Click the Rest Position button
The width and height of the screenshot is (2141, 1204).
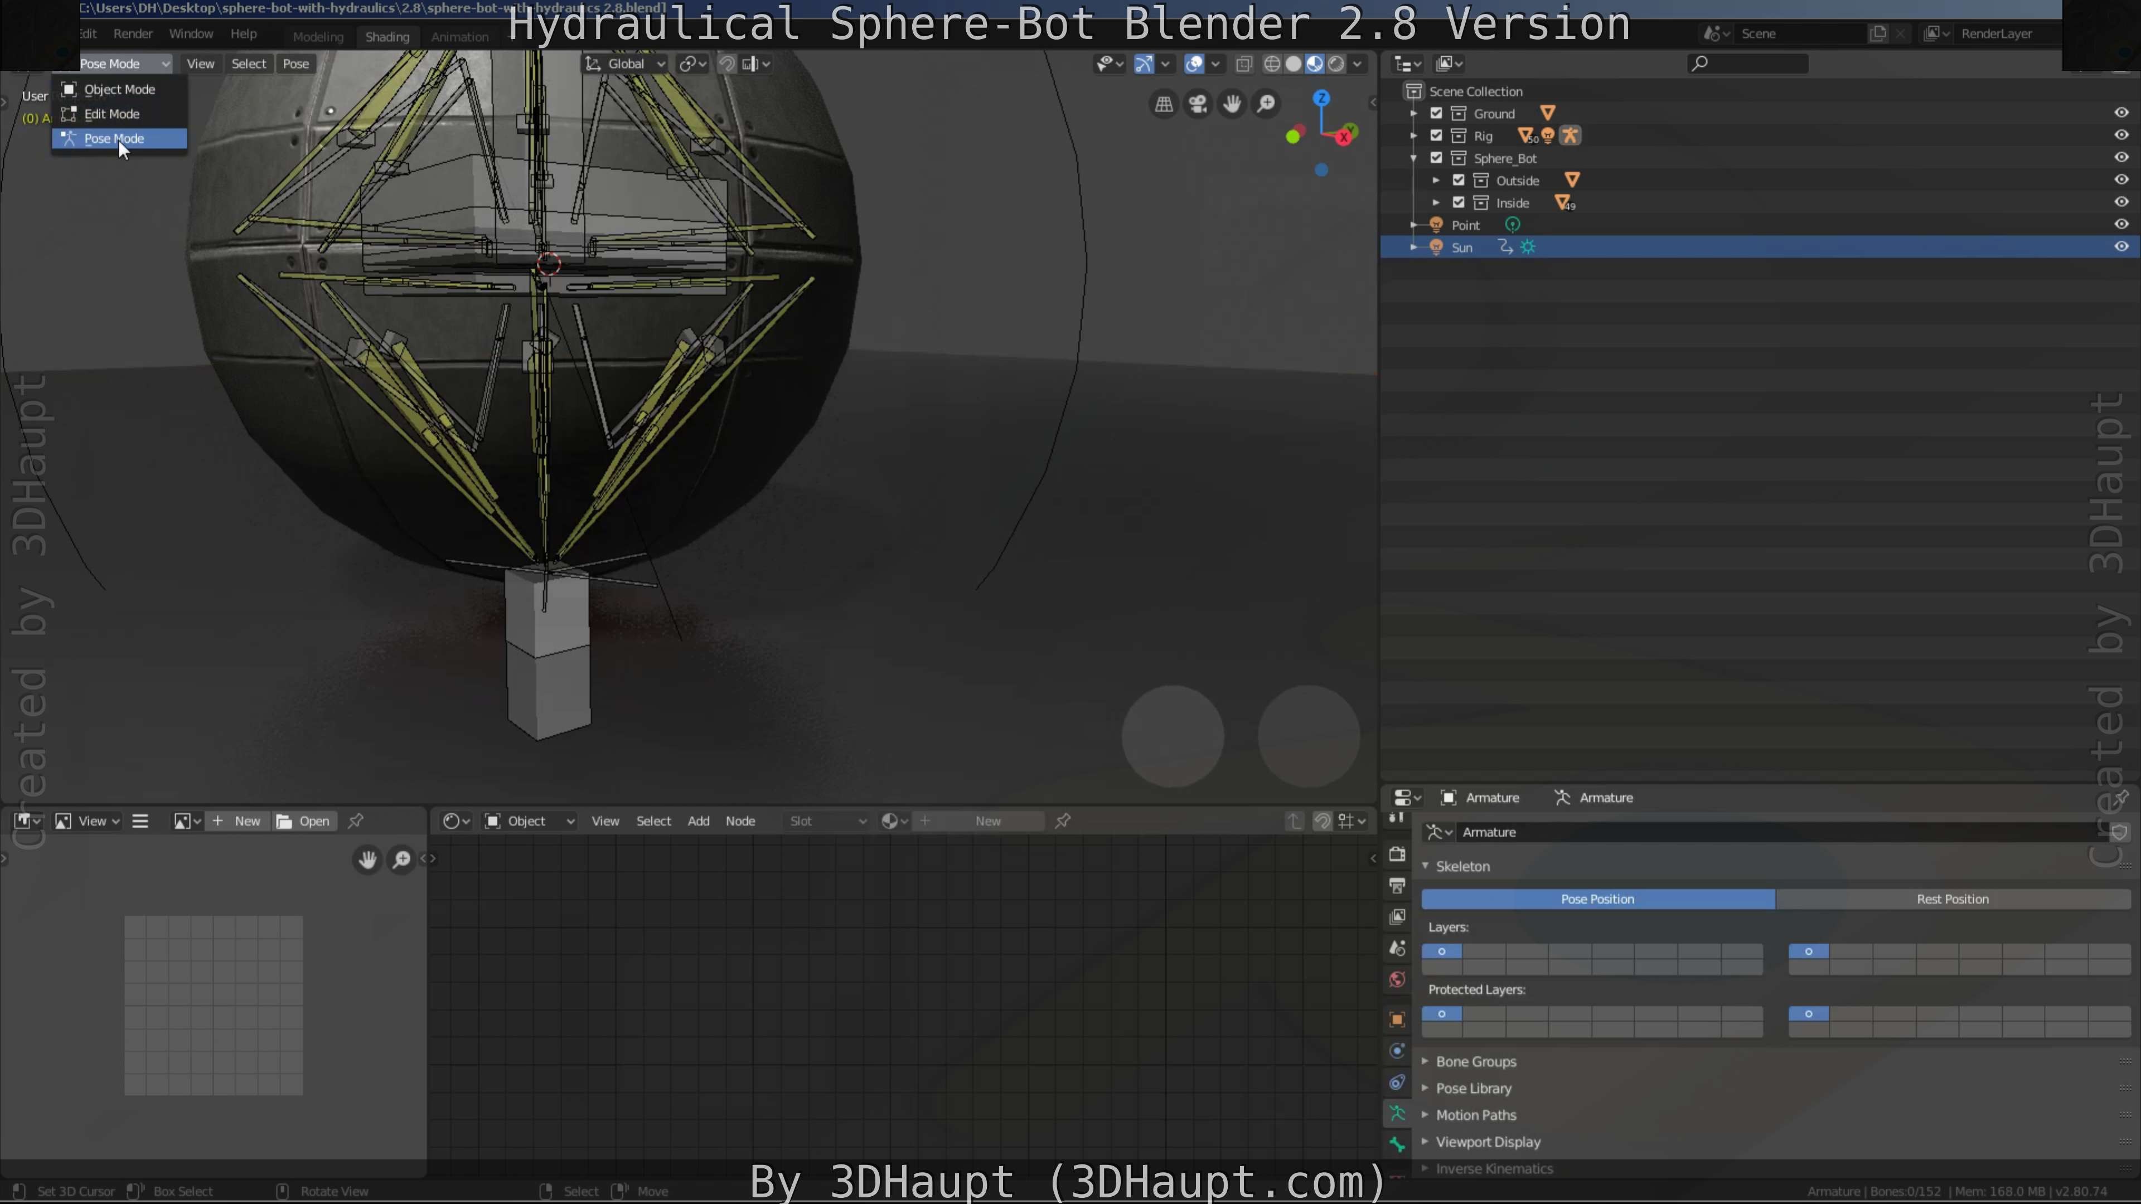coord(1953,898)
